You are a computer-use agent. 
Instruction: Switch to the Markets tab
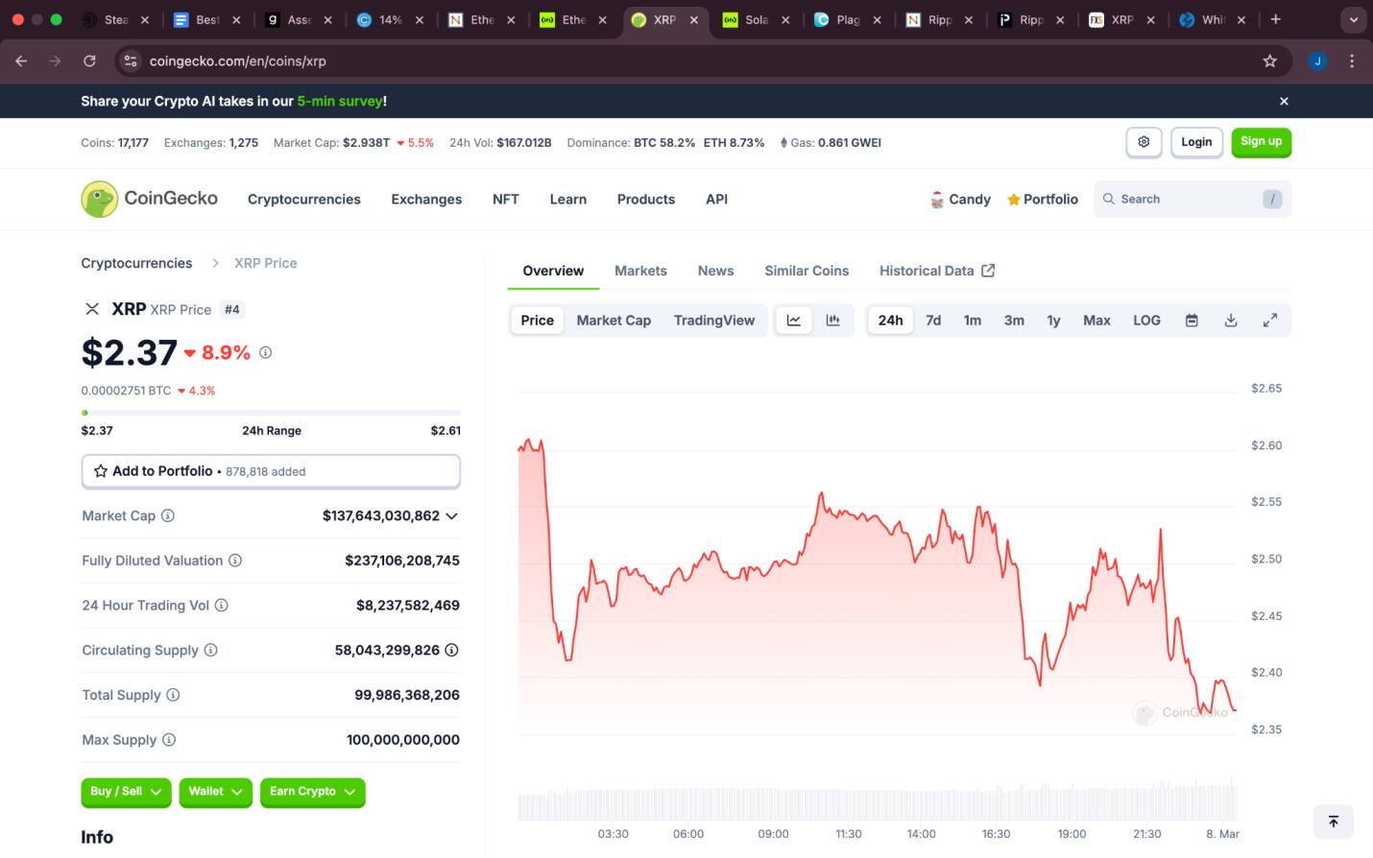point(640,271)
